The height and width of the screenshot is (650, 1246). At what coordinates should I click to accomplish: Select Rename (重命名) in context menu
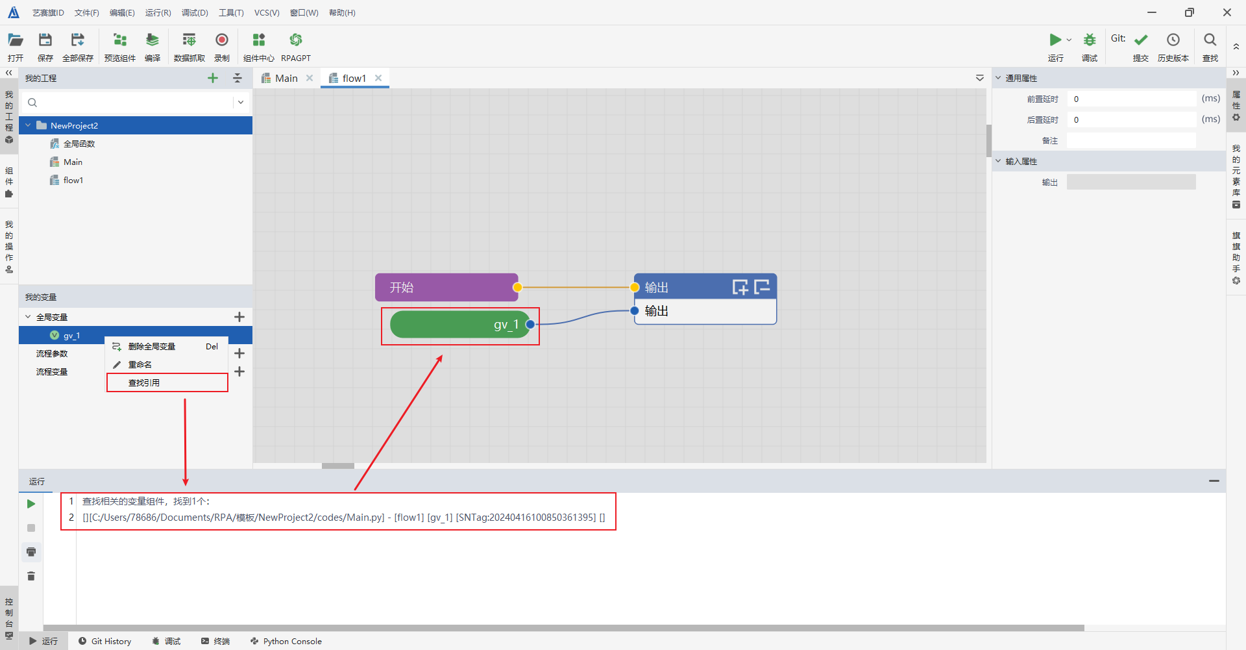(x=167, y=364)
